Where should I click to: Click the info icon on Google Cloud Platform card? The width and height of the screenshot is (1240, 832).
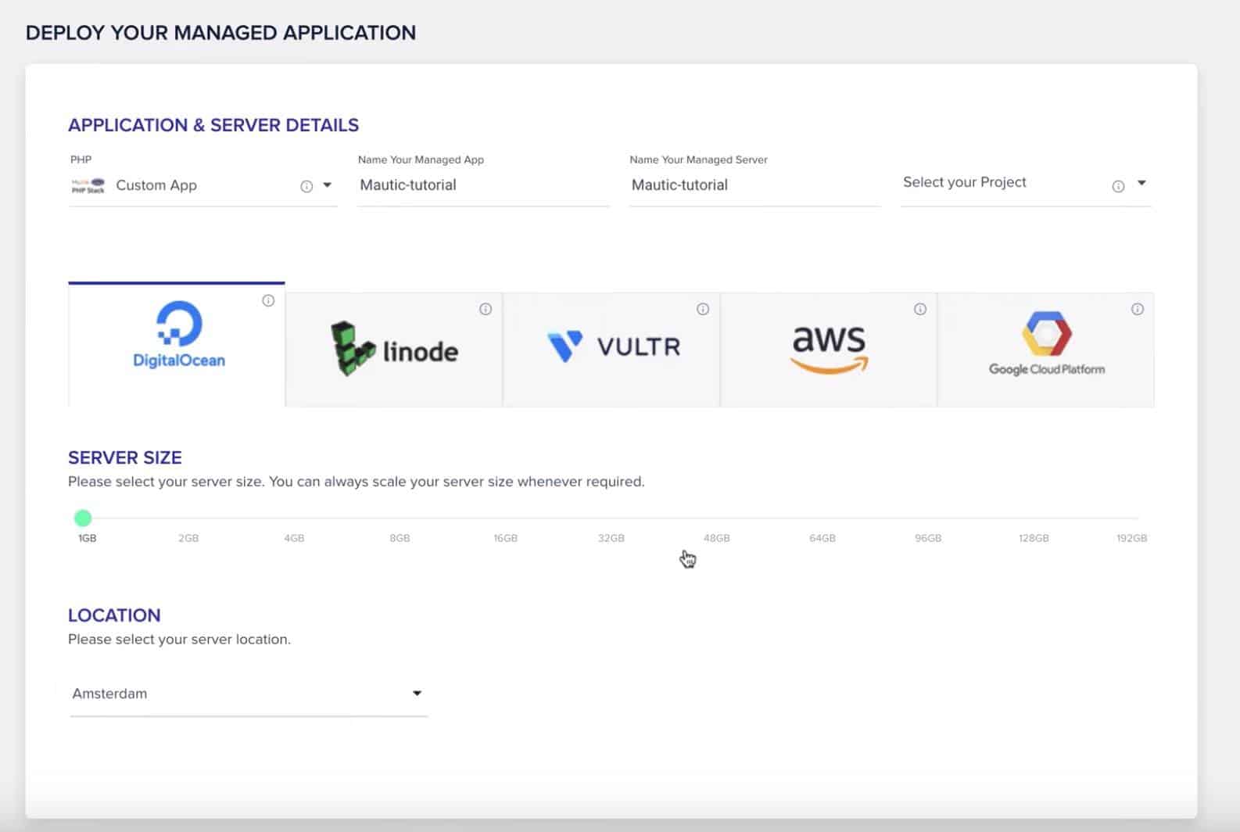(x=1138, y=309)
